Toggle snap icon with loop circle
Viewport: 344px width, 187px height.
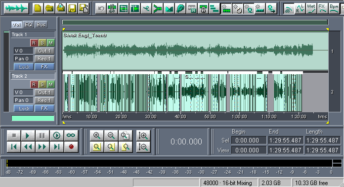pyautogui.click(x=238, y=8)
